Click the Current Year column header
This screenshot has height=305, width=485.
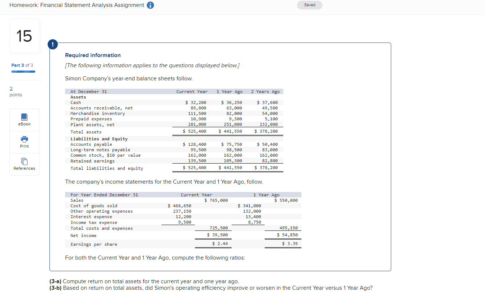click(192, 91)
